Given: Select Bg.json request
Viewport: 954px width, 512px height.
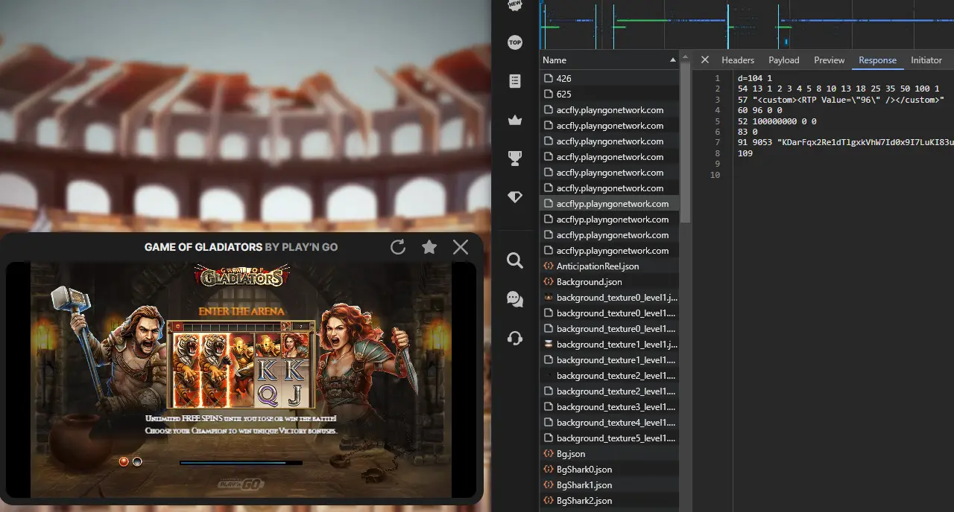Looking at the screenshot, I should click(609, 453).
